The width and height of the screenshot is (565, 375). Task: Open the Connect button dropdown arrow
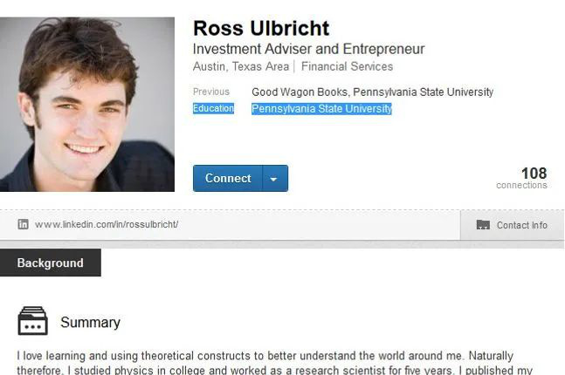pyautogui.click(x=274, y=178)
